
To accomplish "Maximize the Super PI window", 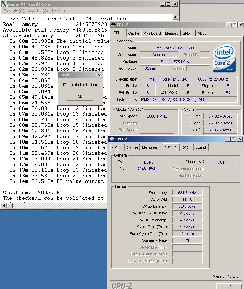I will click(168, 4).
